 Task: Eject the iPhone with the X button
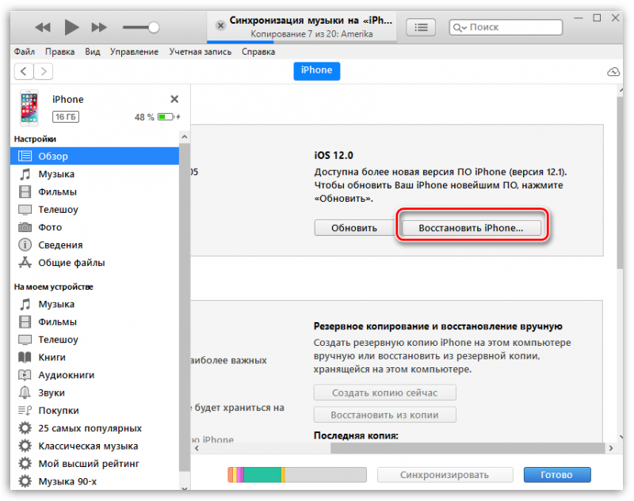(174, 99)
